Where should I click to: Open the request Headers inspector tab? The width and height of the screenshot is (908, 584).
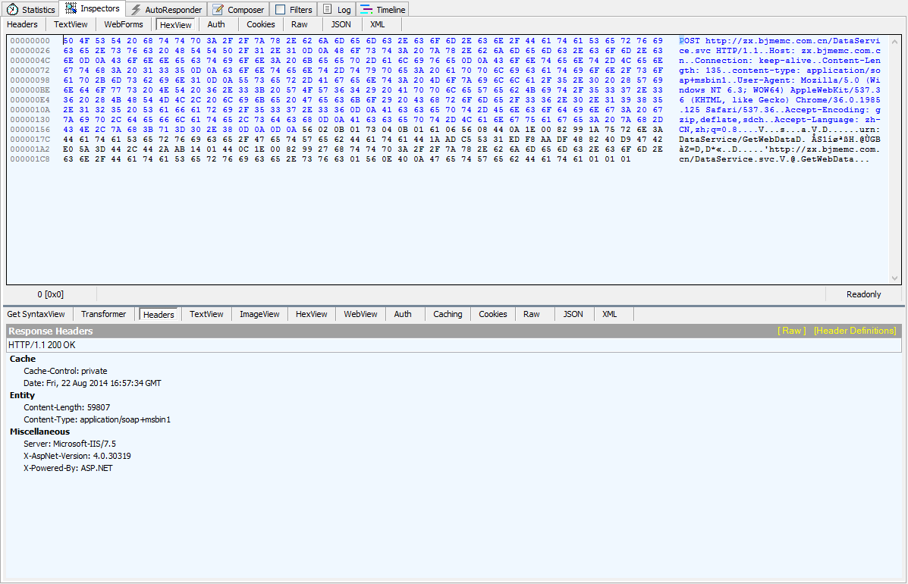click(x=22, y=24)
